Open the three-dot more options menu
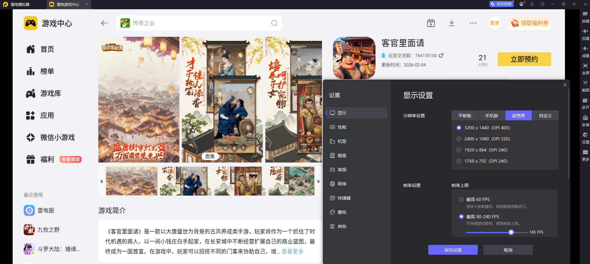Viewport: 590px width, 264px height. pos(473,23)
